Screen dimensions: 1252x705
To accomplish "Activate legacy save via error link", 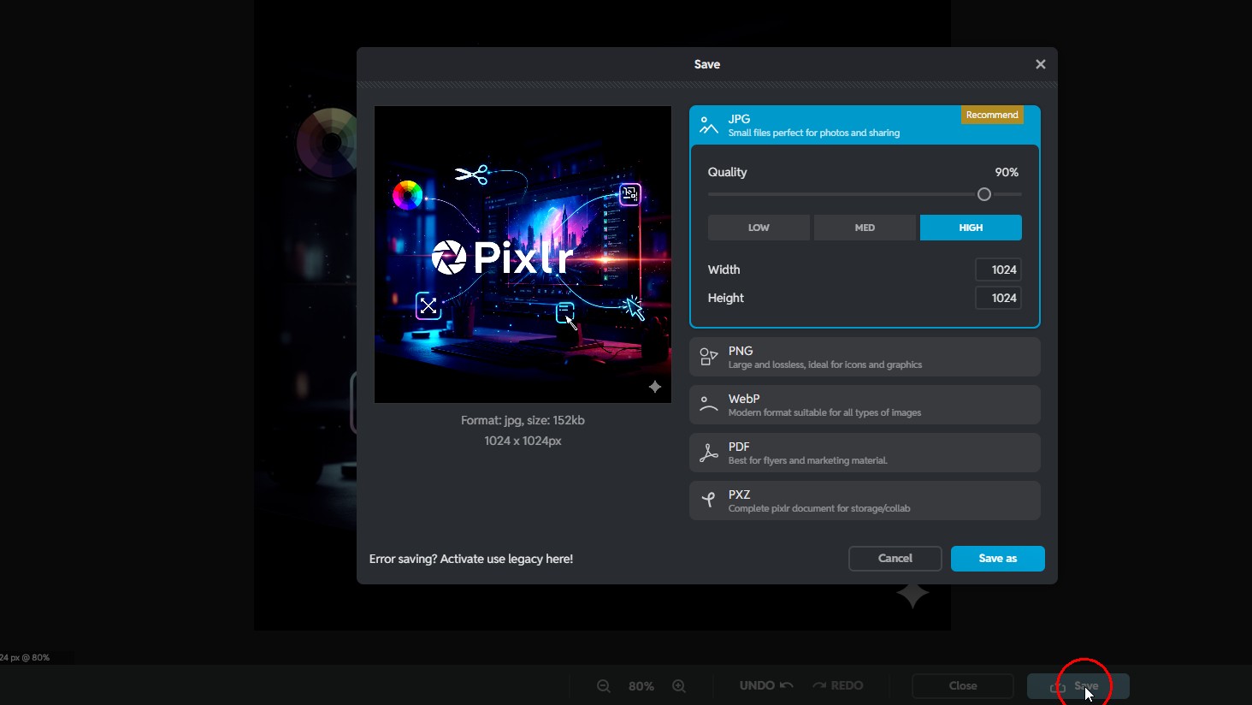I will click(x=471, y=559).
